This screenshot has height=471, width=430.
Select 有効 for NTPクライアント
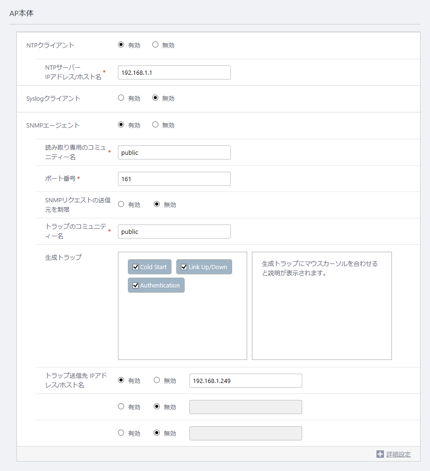pyautogui.click(x=121, y=45)
